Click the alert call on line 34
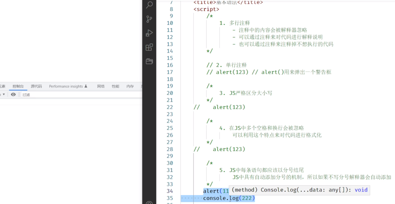 (x=216, y=191)
